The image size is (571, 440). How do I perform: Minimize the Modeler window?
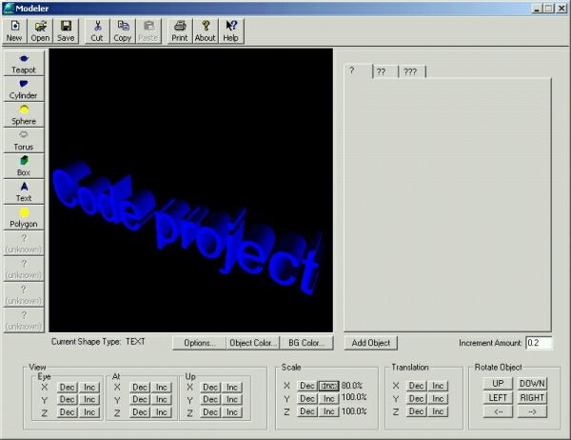pyautogui.click(x=537, y=9)
